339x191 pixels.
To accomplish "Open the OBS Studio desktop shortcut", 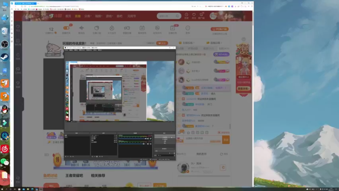I will (x=5, y=45).
